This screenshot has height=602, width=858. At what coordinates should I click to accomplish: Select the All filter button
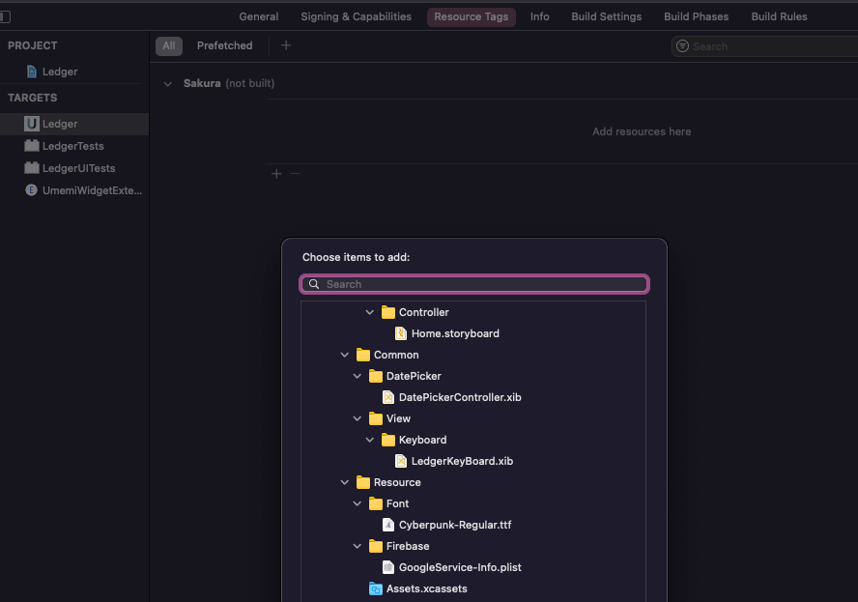pos(168,46)
